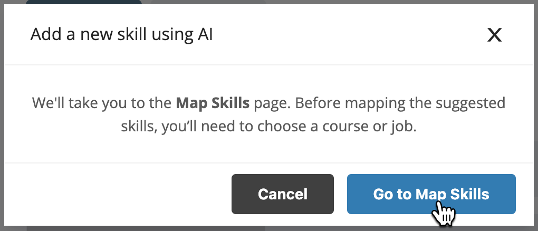The height and width of the screenshot is (231, 538).
Task: Select the dark gray Cancel button
Action: coord(282,194)
